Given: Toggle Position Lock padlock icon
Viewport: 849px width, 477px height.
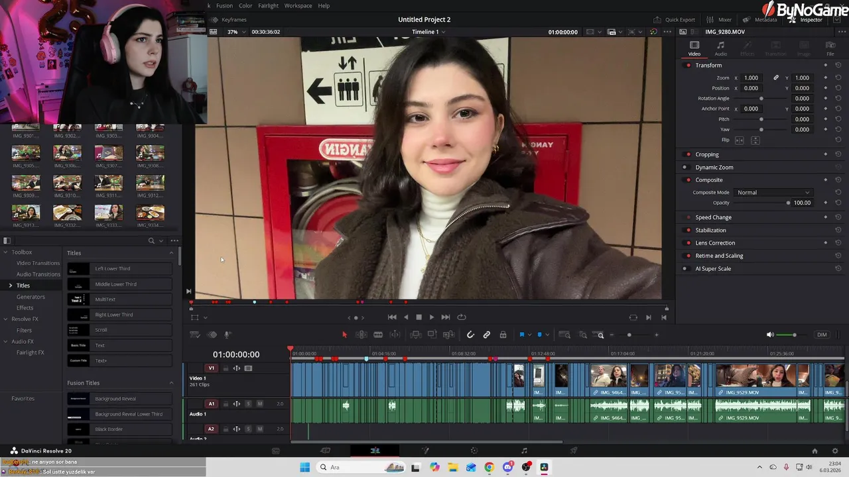Looking at the screenshot, I should 503,335.
